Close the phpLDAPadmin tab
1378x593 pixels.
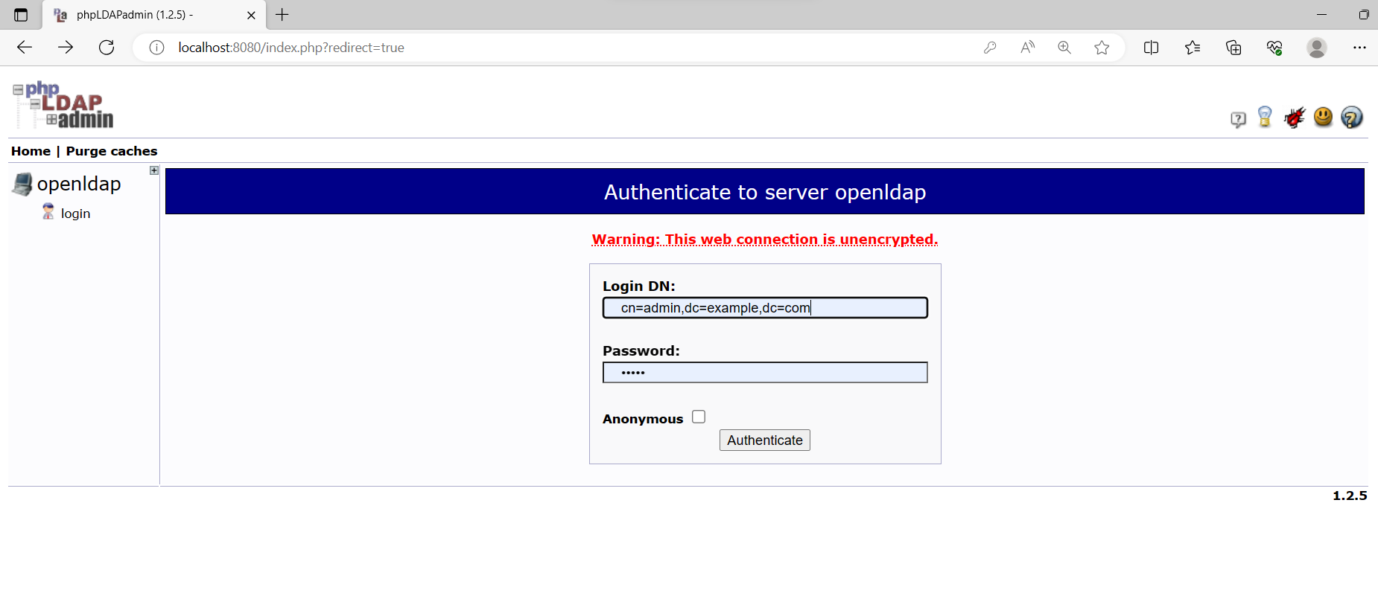[x=251, y=15]
